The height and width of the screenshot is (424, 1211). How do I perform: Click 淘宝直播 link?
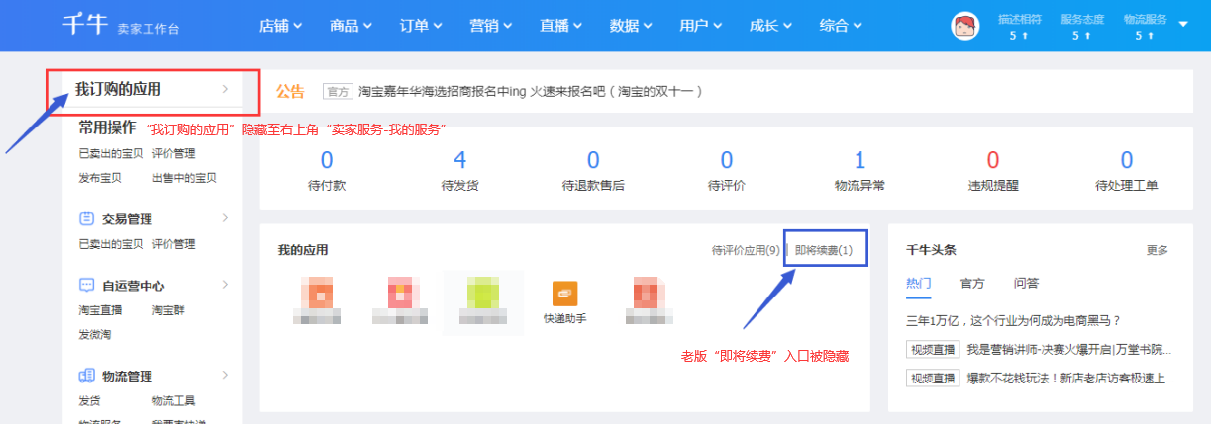[100, 310]
